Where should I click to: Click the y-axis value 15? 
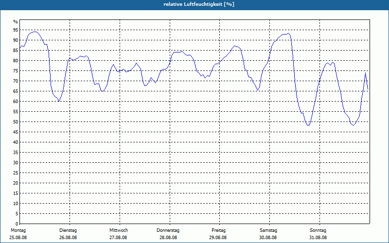click(16, 193)
